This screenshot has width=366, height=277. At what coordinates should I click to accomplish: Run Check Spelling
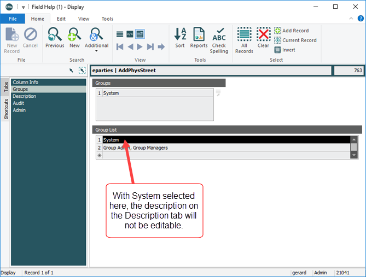(x=219, y=40)
